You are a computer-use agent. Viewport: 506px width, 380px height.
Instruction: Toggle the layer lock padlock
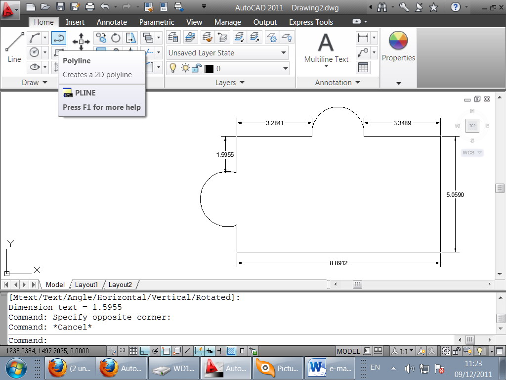196,69
